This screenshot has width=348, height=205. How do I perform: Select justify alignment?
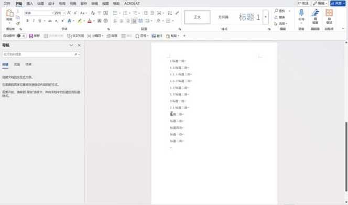tap(134, 20)
